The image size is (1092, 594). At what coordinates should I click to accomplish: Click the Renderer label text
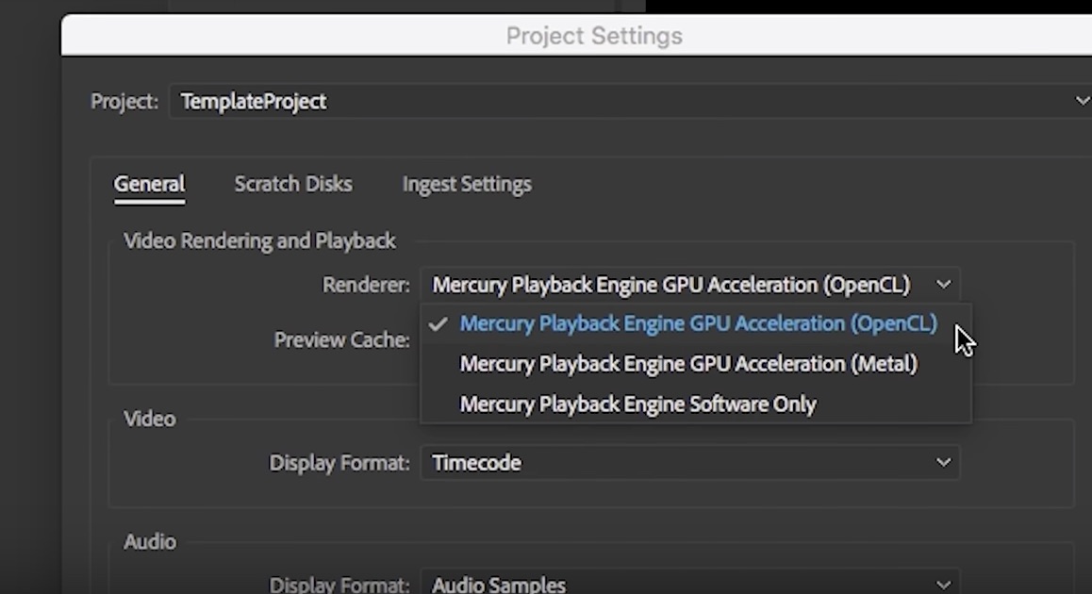click(x=366, y=285)
